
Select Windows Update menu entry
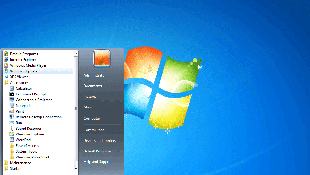coord(24,71)
